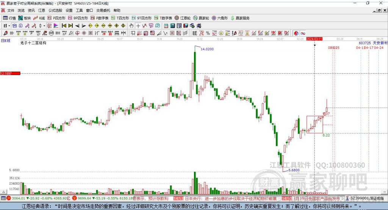
Task: Open the P数字表 number table
Action: [100, 18]
